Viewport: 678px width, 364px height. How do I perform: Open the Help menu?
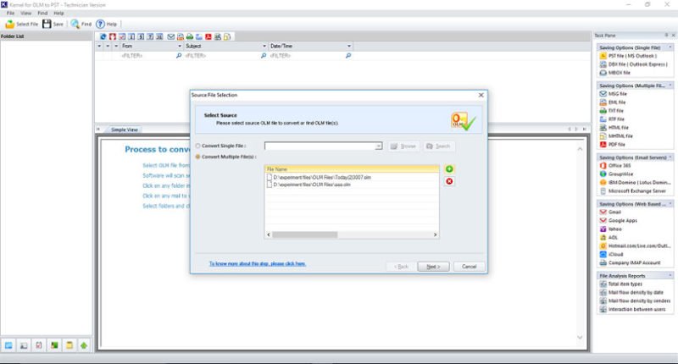[x=58, y=14]
